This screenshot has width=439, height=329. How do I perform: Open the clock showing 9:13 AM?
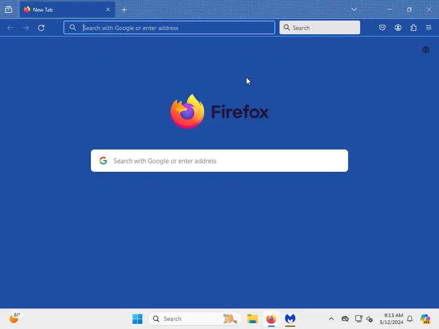pyautogui.click(x=391, y=319)
